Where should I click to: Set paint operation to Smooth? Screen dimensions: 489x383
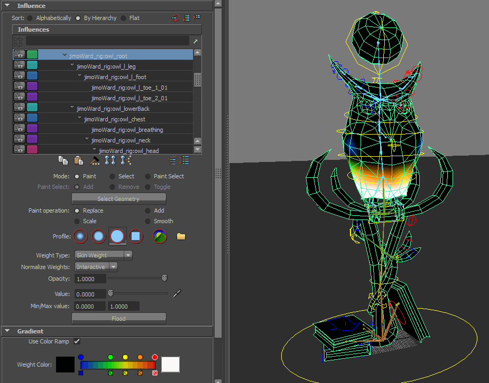[x=149, y=221]
